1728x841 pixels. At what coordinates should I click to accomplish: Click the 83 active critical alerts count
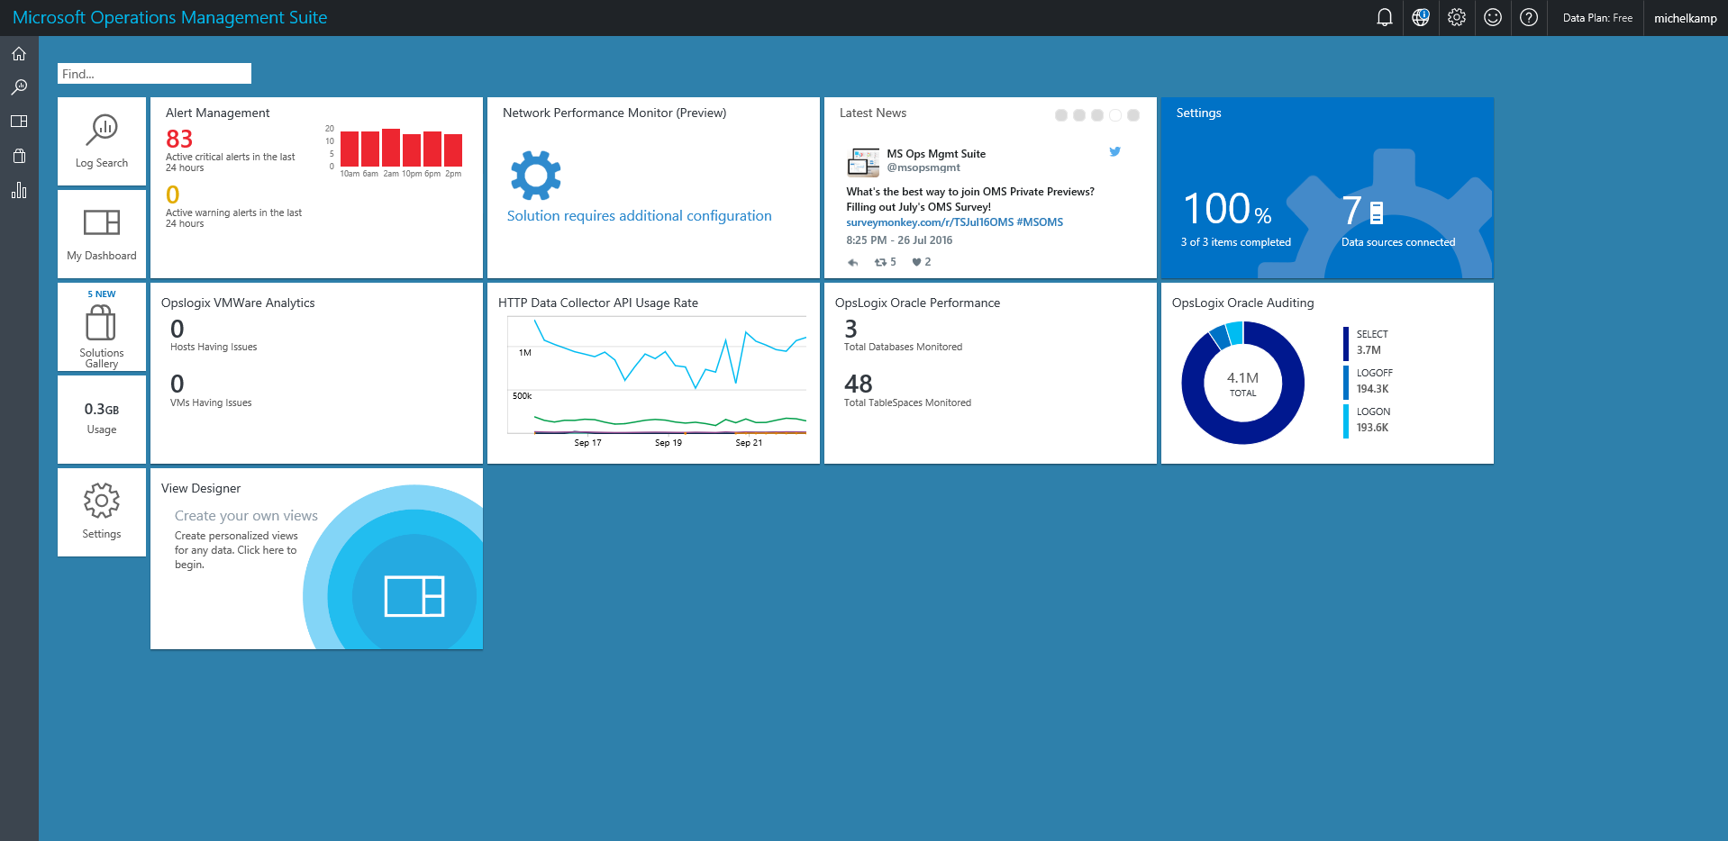click(x=179, y=139)
